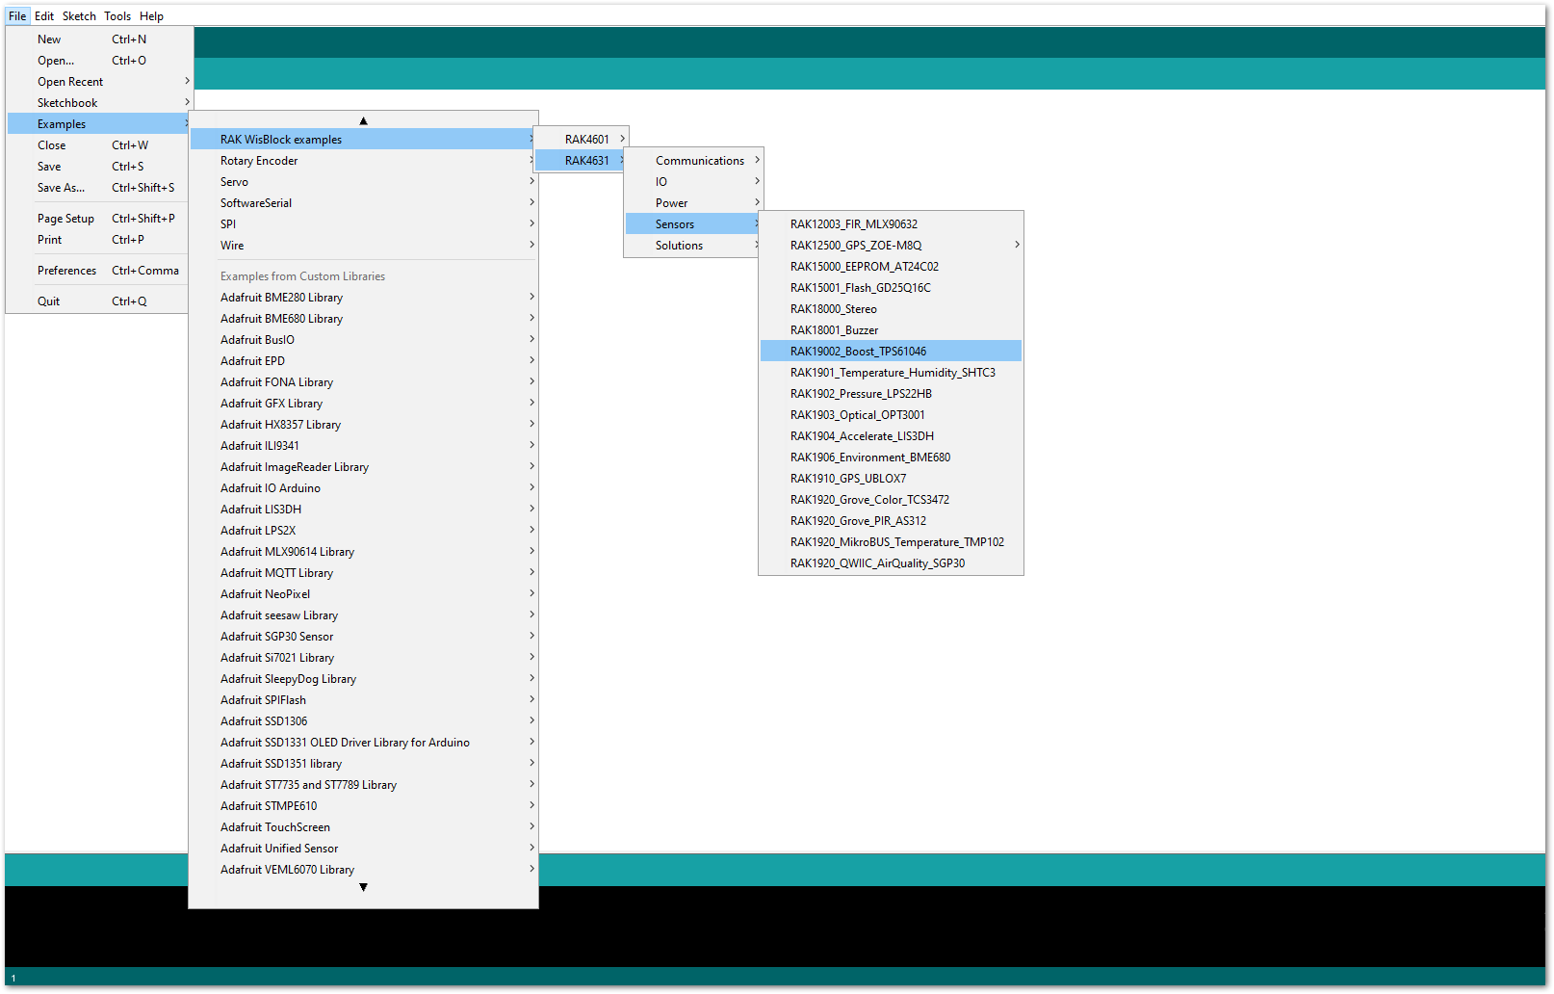
Task: Open the Sketch menu
Action: 79,16
